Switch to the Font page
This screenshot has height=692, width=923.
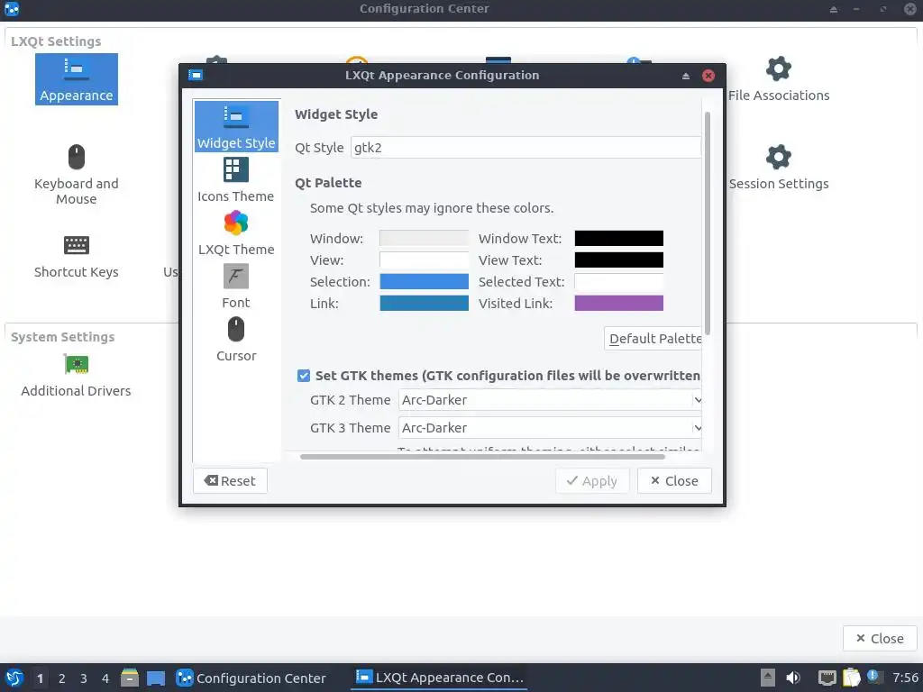(x=236, y=286)
